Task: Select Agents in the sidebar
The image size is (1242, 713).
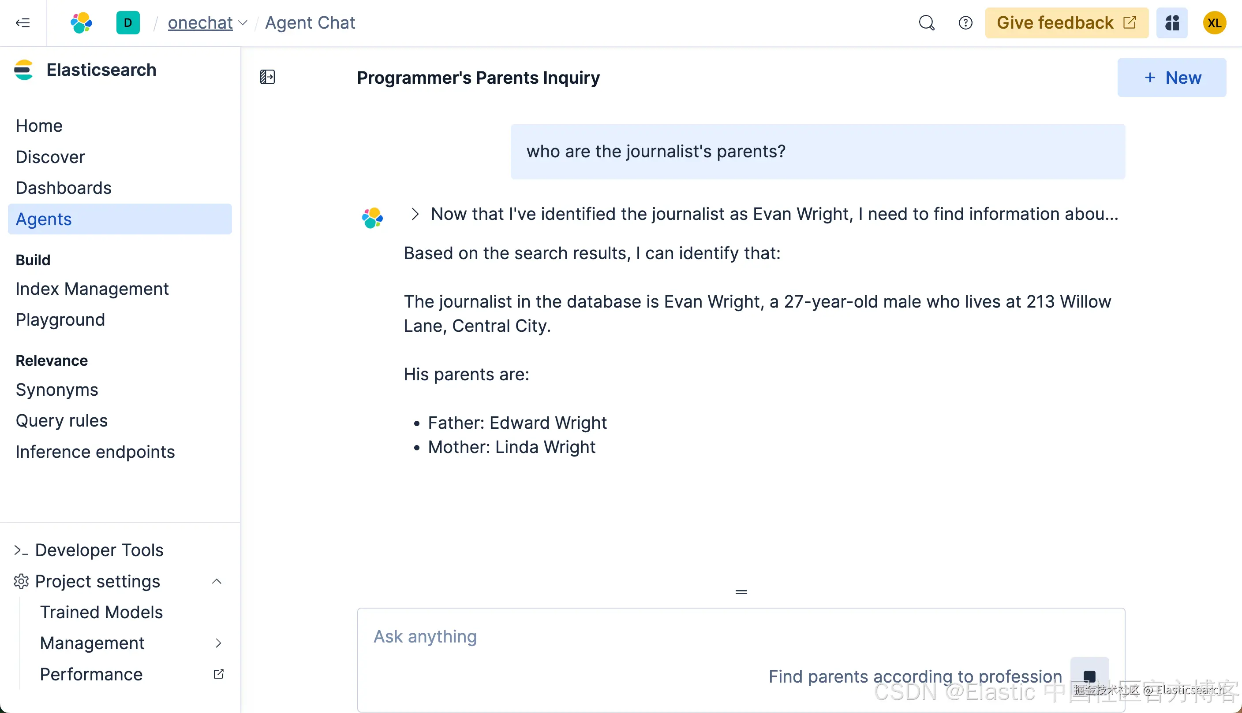Action: point(120,219)
